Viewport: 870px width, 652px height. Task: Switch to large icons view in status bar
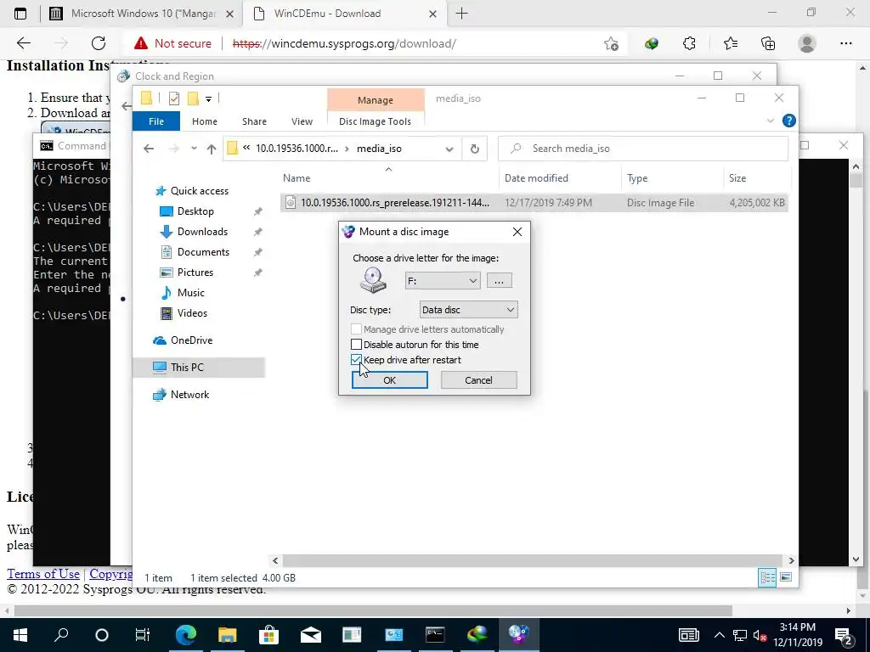[x=786, y=577]
